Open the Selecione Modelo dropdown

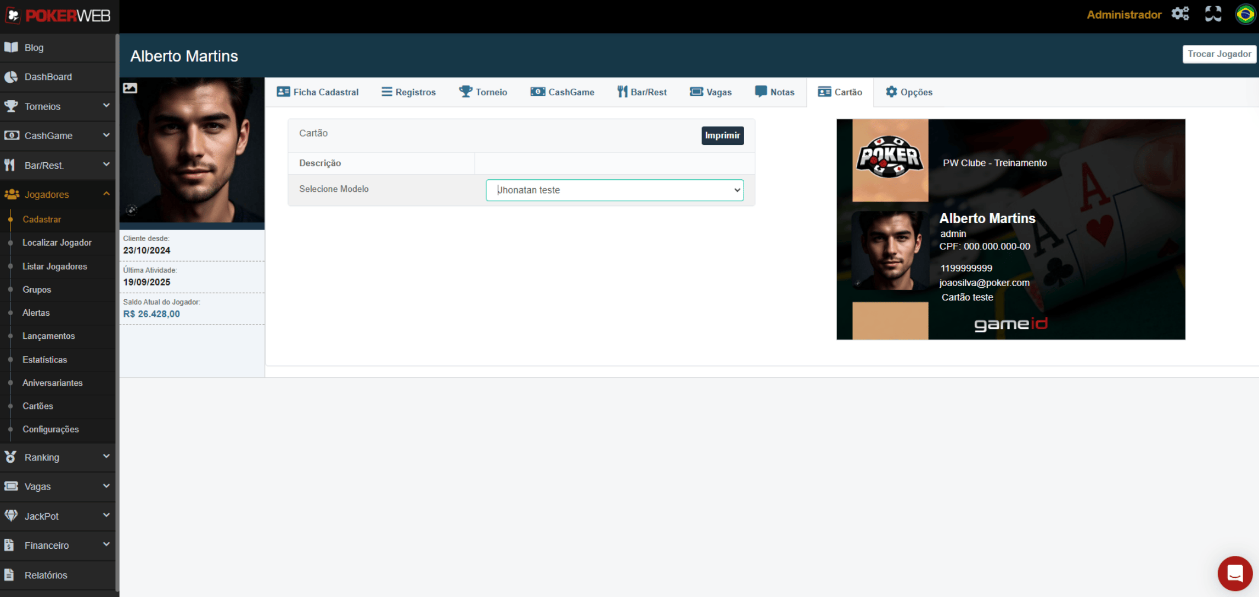pos(614,190)
